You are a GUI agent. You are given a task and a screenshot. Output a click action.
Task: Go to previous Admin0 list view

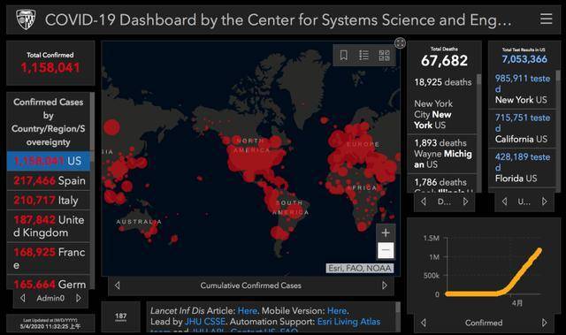click(23, 298)
